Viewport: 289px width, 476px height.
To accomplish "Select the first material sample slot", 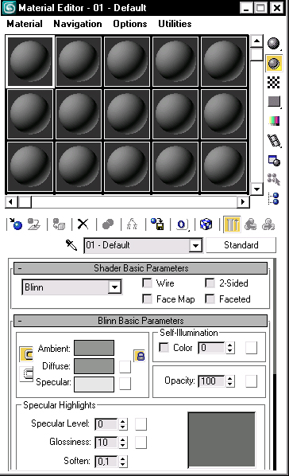I will (x=30, y=61).
